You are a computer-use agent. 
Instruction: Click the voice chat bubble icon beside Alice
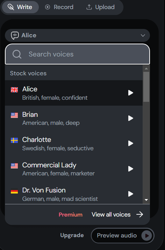(15, 36)
